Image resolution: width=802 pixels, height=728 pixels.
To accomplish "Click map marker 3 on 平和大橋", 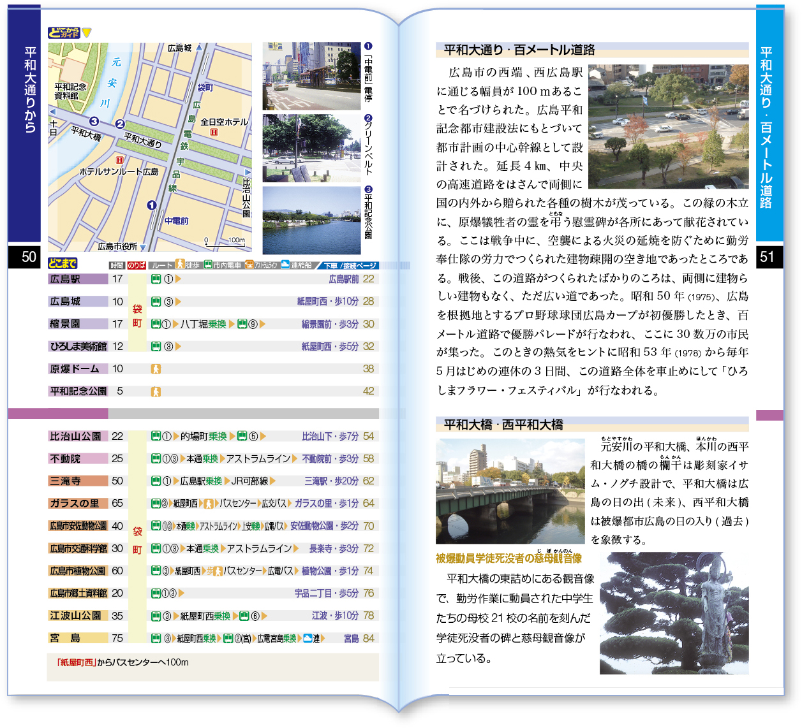I will tap(94, 121).
